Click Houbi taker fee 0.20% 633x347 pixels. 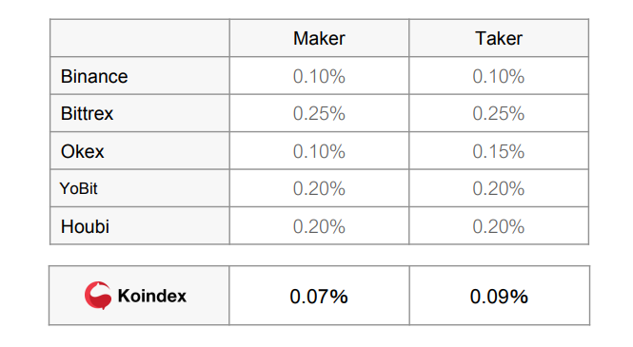(x=499, y=226)
